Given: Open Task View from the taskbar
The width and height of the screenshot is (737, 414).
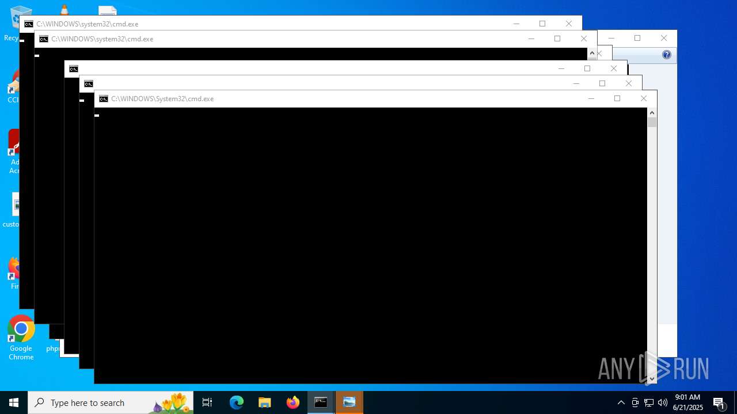Looking at the screenshot, I should pyautogui.click(x=207, y=402).
